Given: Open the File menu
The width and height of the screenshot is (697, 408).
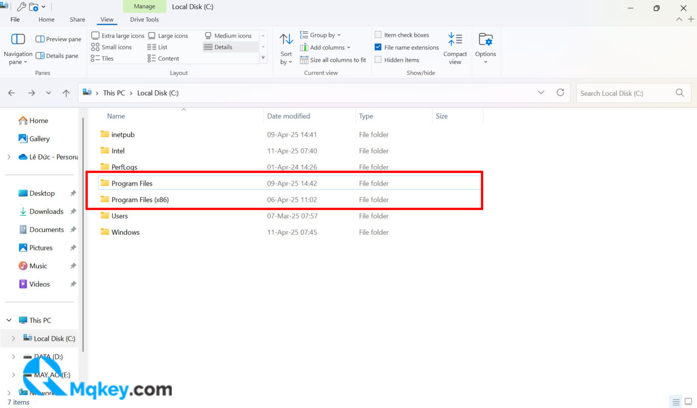Looking at the screenshot, I should coord(15,19).
